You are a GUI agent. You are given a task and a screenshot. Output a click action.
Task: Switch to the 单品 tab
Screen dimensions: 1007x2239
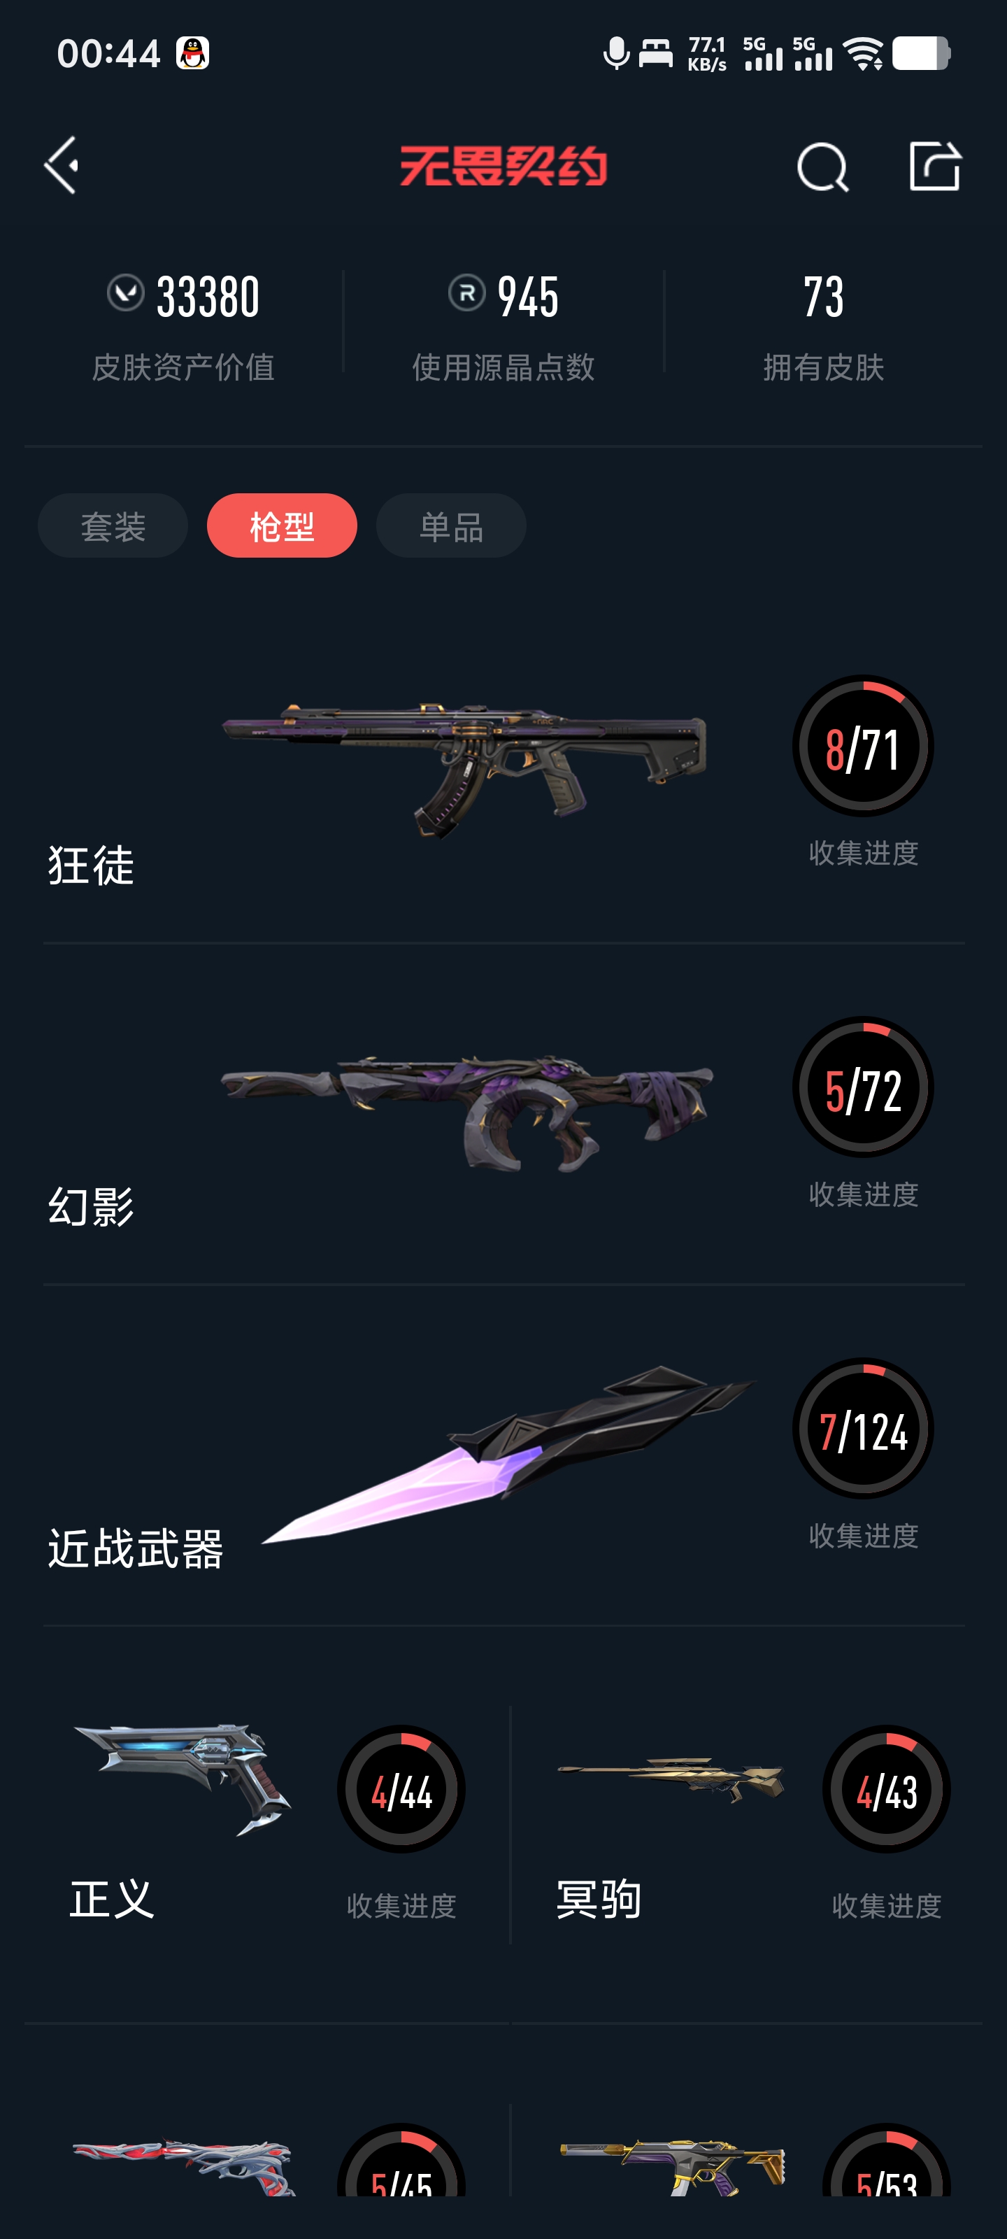click(x=451, y=526)
